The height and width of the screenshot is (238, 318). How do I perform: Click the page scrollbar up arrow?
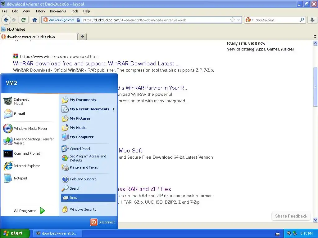tap(315, 43)
